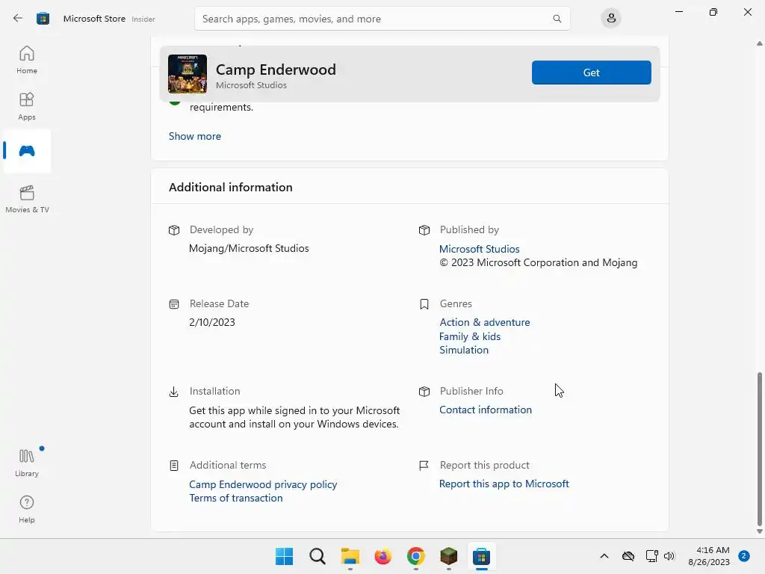765x574 pixels.
Task: Open the notification badge showing 2
Action: click(744, 556)
